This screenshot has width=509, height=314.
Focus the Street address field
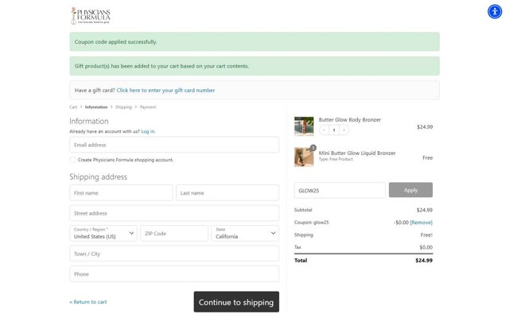point(174,213)
